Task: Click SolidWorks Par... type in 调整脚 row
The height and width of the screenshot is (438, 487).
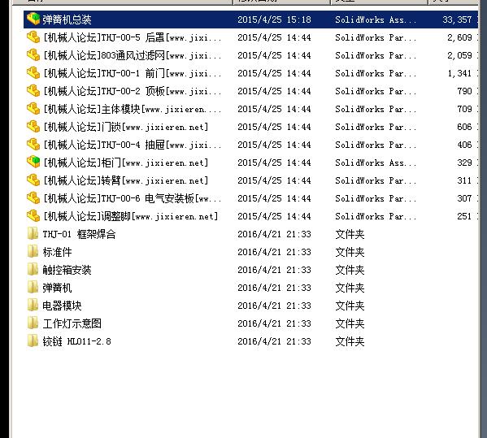Action: (376, 216)
